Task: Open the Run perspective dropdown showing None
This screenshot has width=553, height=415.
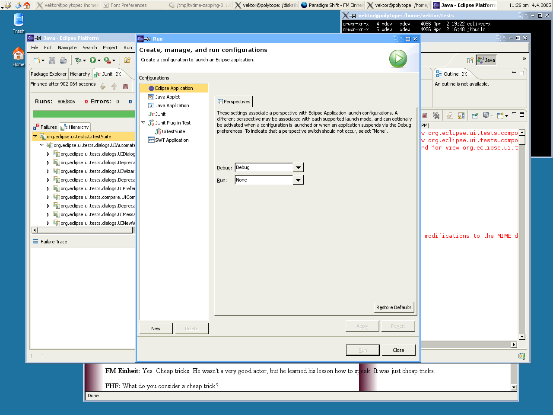Action: pos(298,180)
